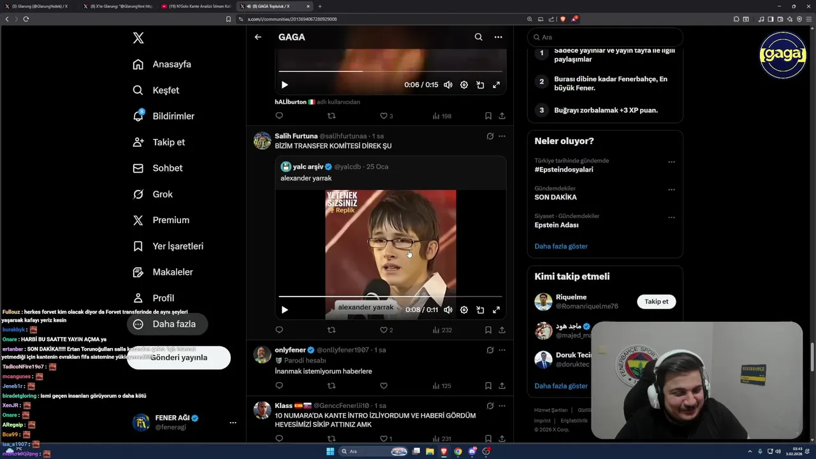The width and height of the screenshot is (816, 459).
Task: Search within GAGA community
Action: point(478,37)
